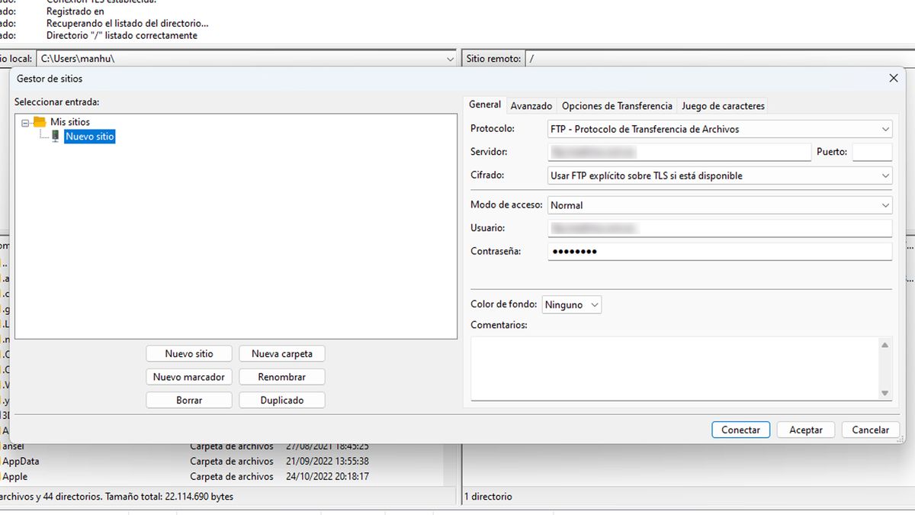Screen dimensions: 915x515
Task: Select Nuevo sitio in the site tree
Action: point(89,136)
